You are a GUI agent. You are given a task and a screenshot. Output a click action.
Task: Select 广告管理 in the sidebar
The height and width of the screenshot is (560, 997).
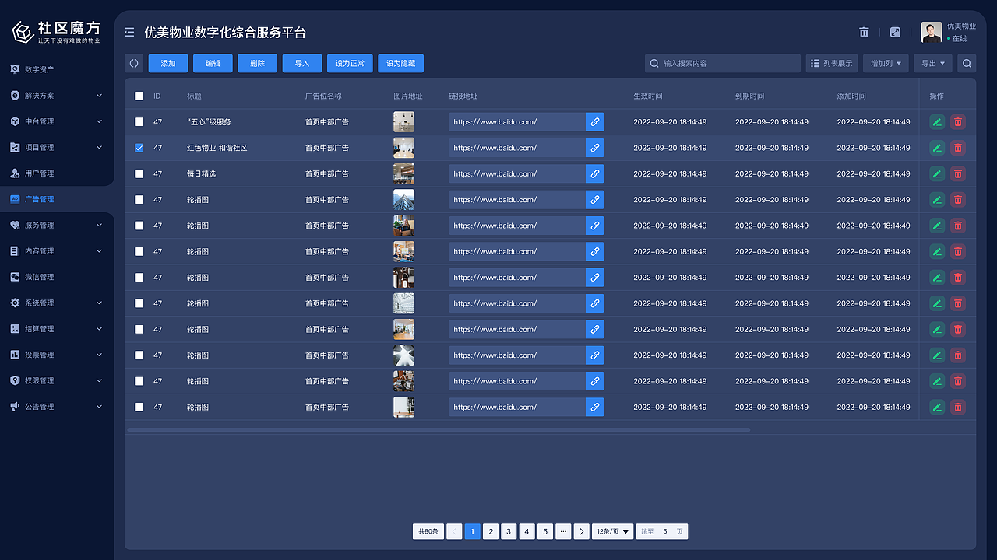[x=39, y=199]
